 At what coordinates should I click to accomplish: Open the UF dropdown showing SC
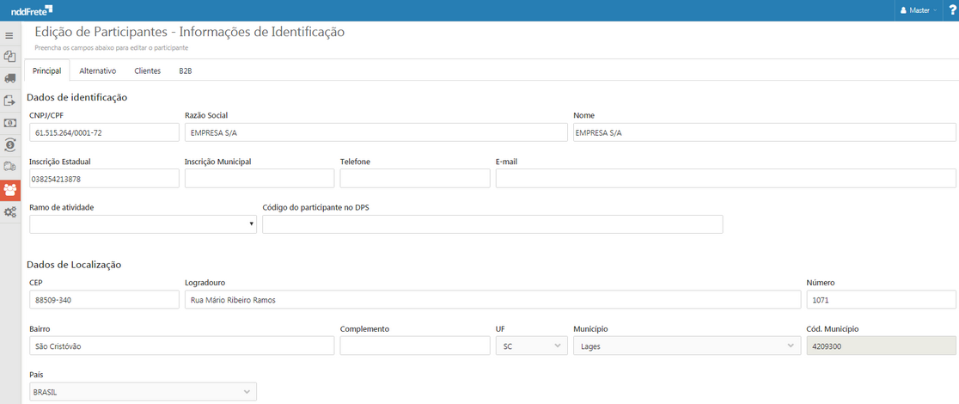tap(531, 346)
